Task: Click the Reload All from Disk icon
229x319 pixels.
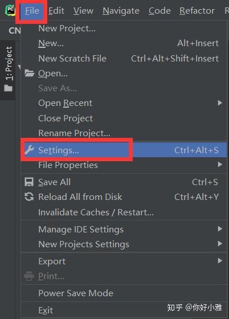Action: [29, 197]
